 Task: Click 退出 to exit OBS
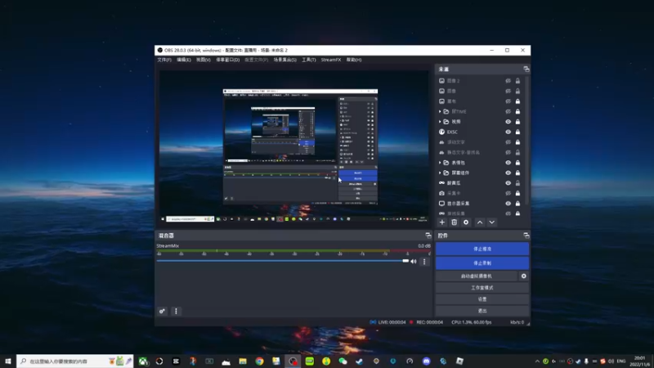point(482,311)
